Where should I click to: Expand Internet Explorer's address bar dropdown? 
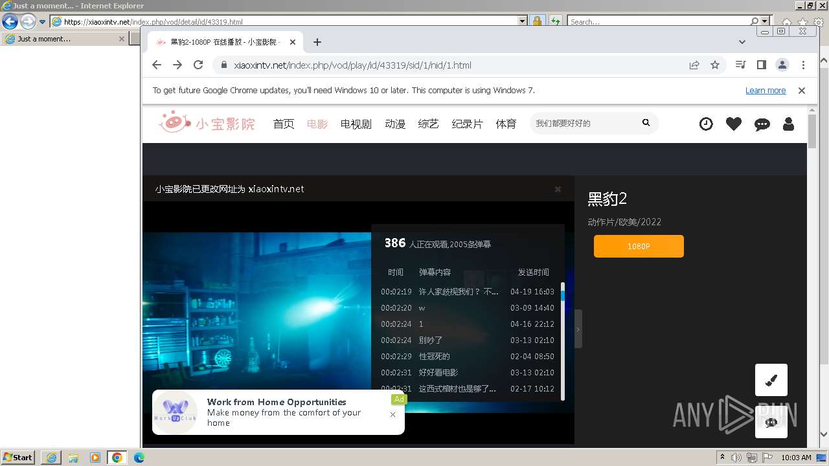coord(523,21)
